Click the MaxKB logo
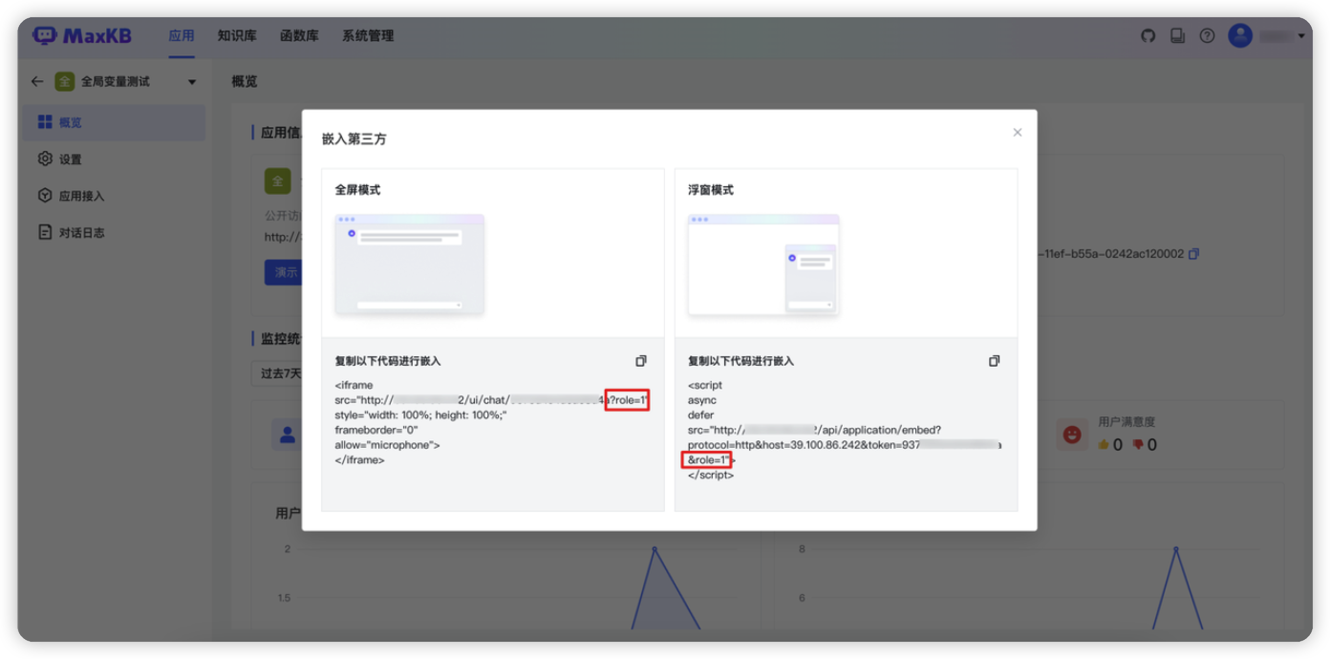The width and height of the screenshot is (1330, 659). [82, 36]
